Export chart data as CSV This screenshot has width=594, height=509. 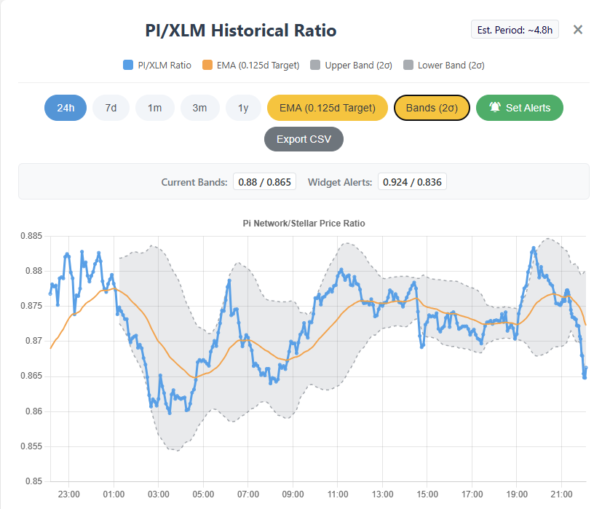coord(304,138)
